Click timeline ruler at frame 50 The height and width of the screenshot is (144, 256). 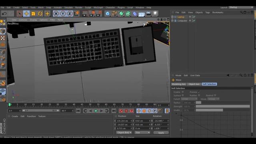coord(90,105)
